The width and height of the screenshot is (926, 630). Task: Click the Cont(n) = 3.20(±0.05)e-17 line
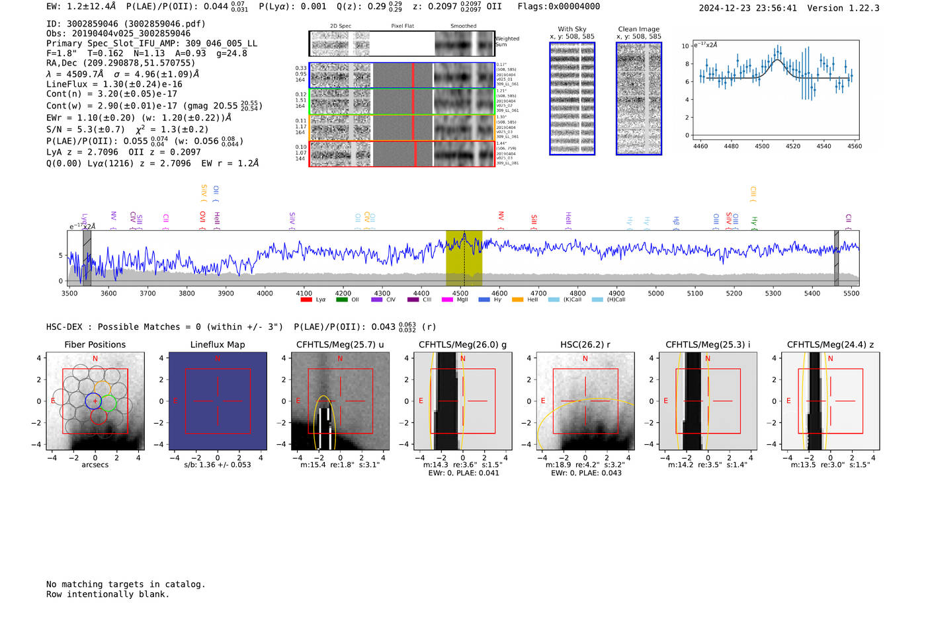pos(112,94)
